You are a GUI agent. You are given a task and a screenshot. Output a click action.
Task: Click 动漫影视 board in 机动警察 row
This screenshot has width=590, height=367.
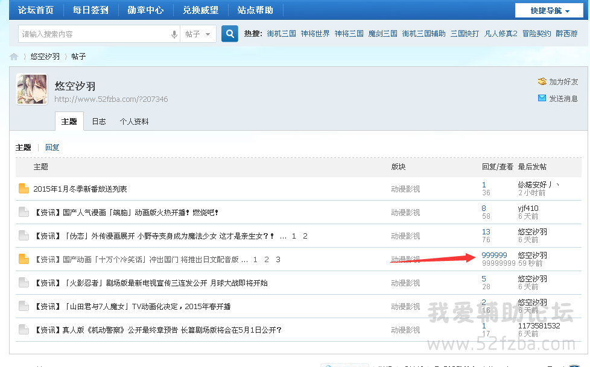(x=405, y=330)
